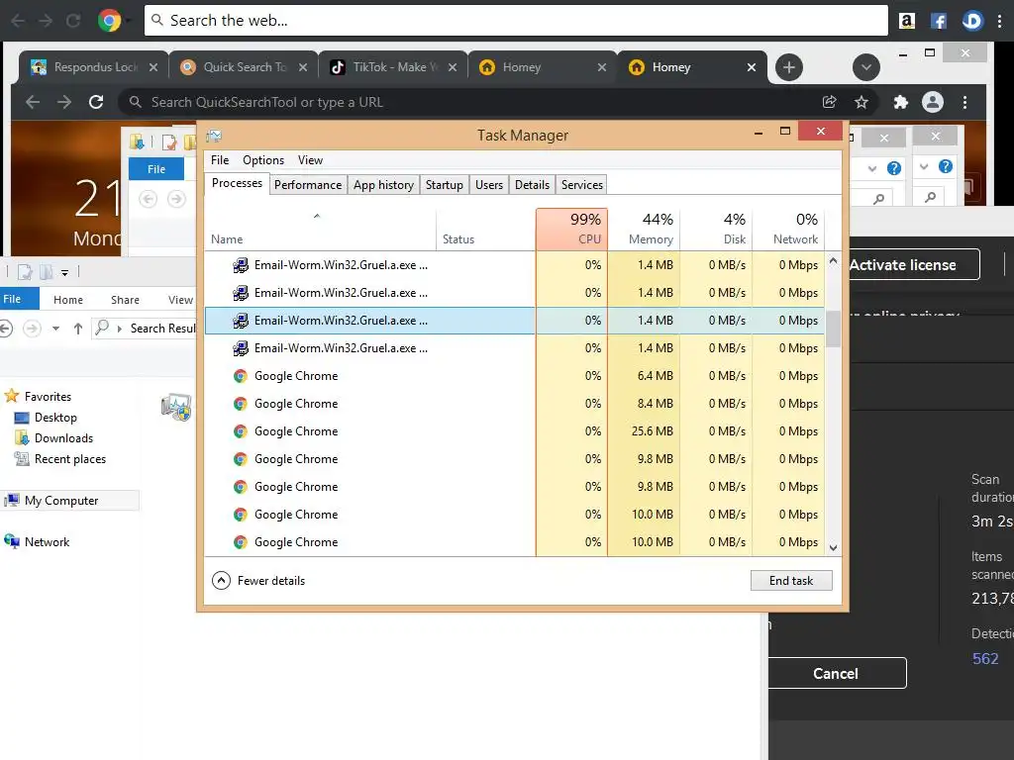Switch to the App history tab
1014x760 pixels.
383,185
